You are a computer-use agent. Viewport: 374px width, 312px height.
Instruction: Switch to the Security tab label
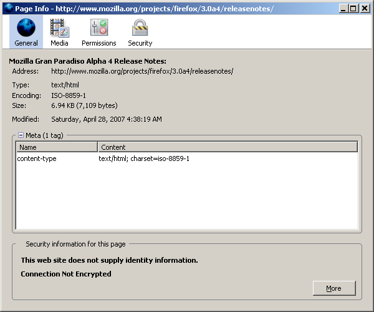140,43
